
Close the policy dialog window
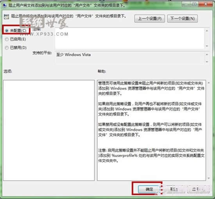pos(206,4)
